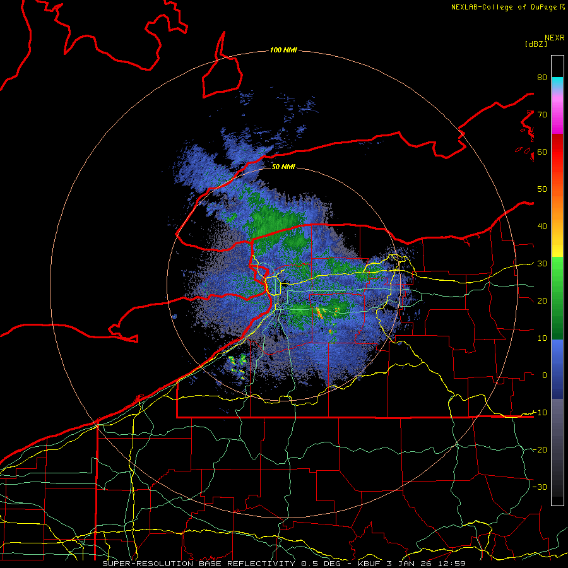Click the 50 dBZ scale value

tap(542, 189)
